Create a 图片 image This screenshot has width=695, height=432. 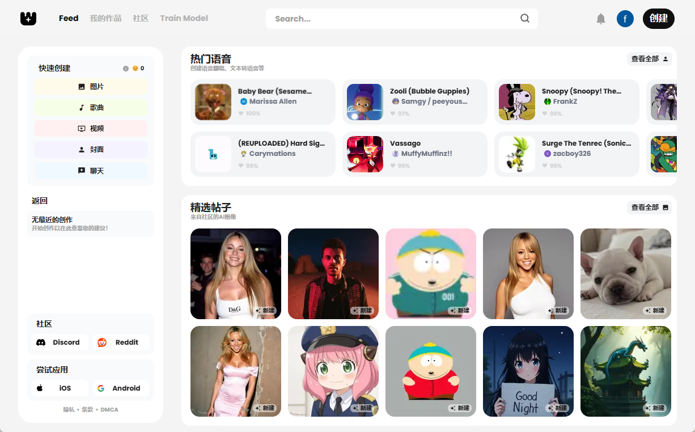coord(91,87)
